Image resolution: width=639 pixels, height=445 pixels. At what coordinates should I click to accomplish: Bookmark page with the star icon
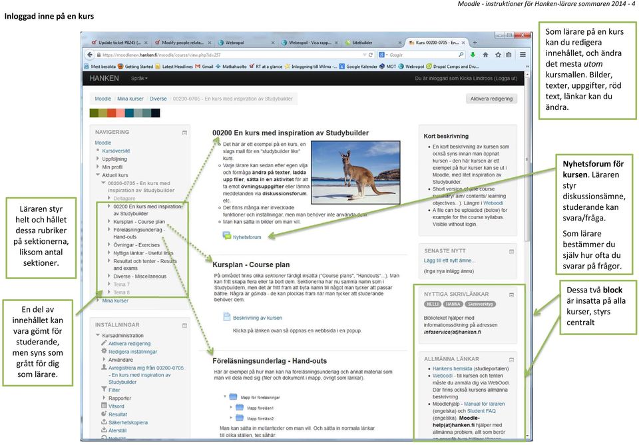tap(498, 55)
